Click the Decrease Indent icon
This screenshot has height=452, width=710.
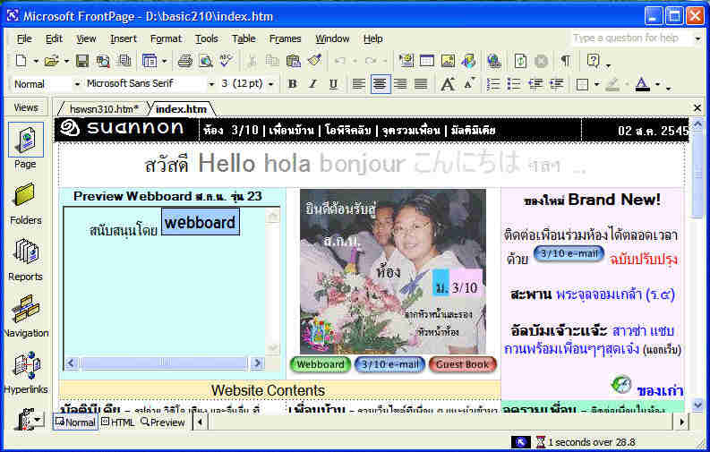coord(535,84)
